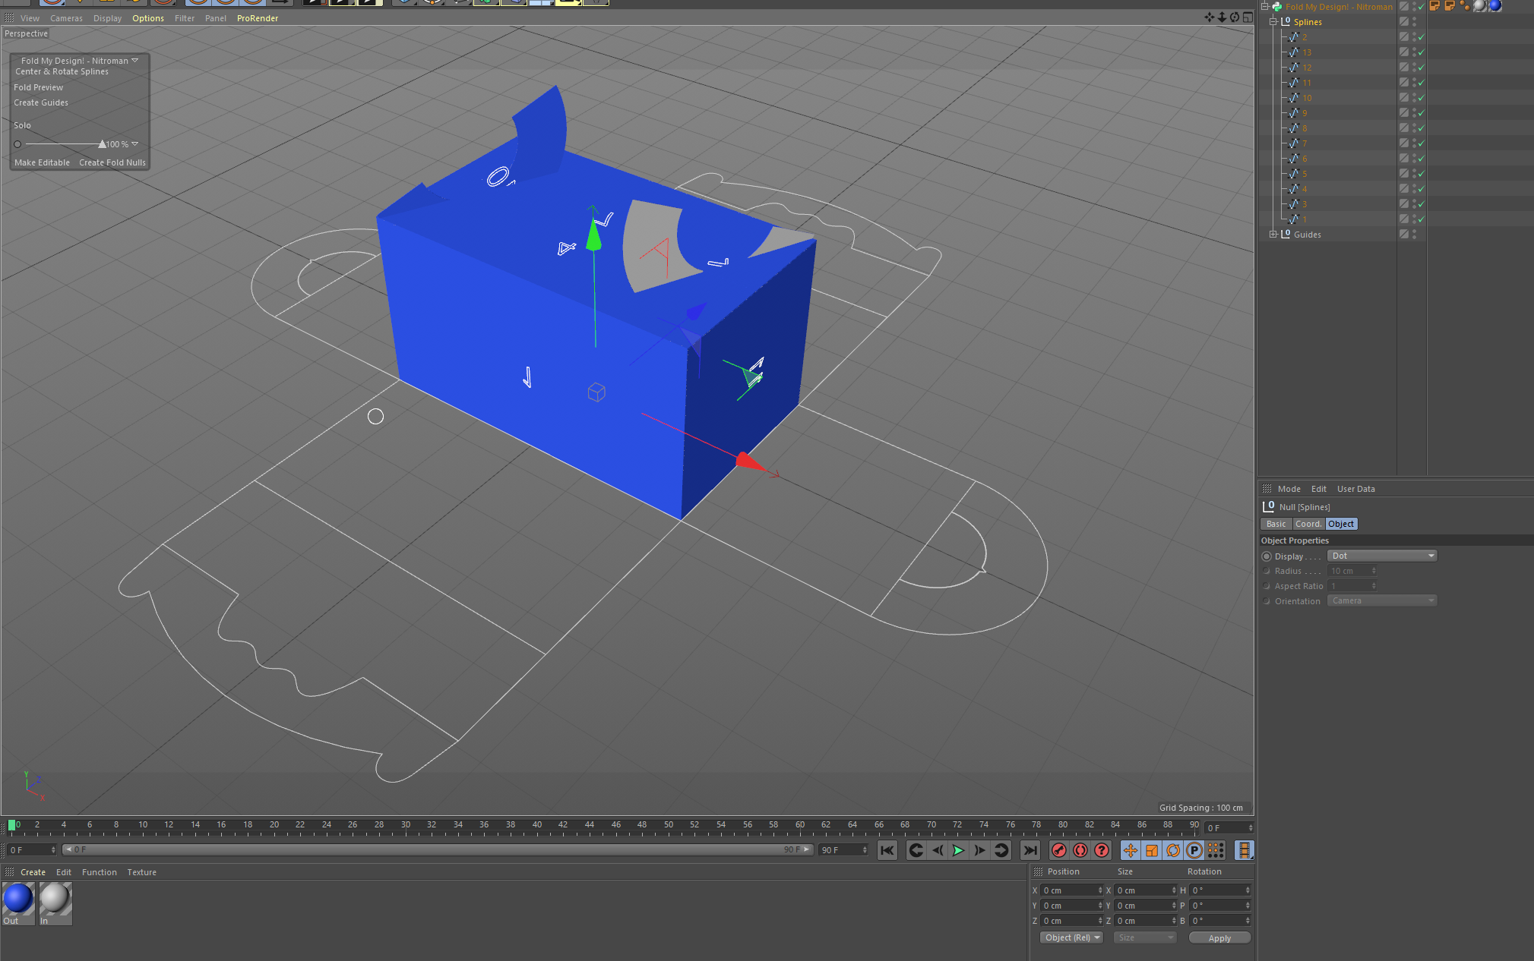Select spline object 13 in the tree
The width and height of the screenshot is (1534, 961).
point(1307,52)
